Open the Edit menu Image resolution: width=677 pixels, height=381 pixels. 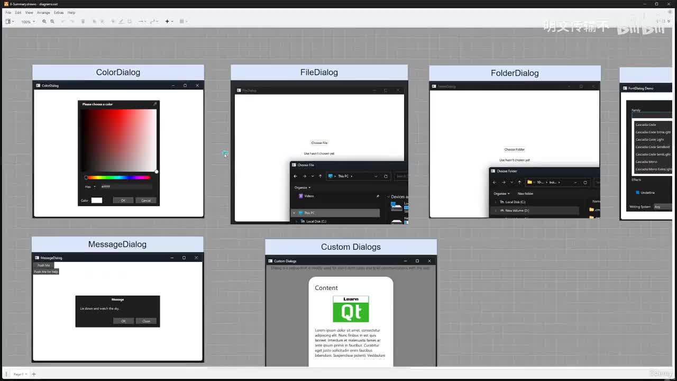[x=18, y=12]
